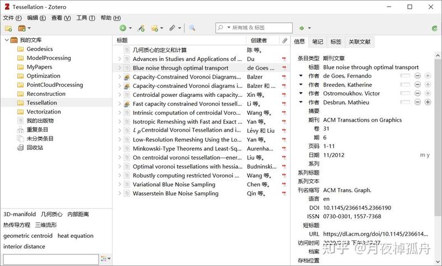Click the tag selector colored menu icon

(x=106, y=259)
